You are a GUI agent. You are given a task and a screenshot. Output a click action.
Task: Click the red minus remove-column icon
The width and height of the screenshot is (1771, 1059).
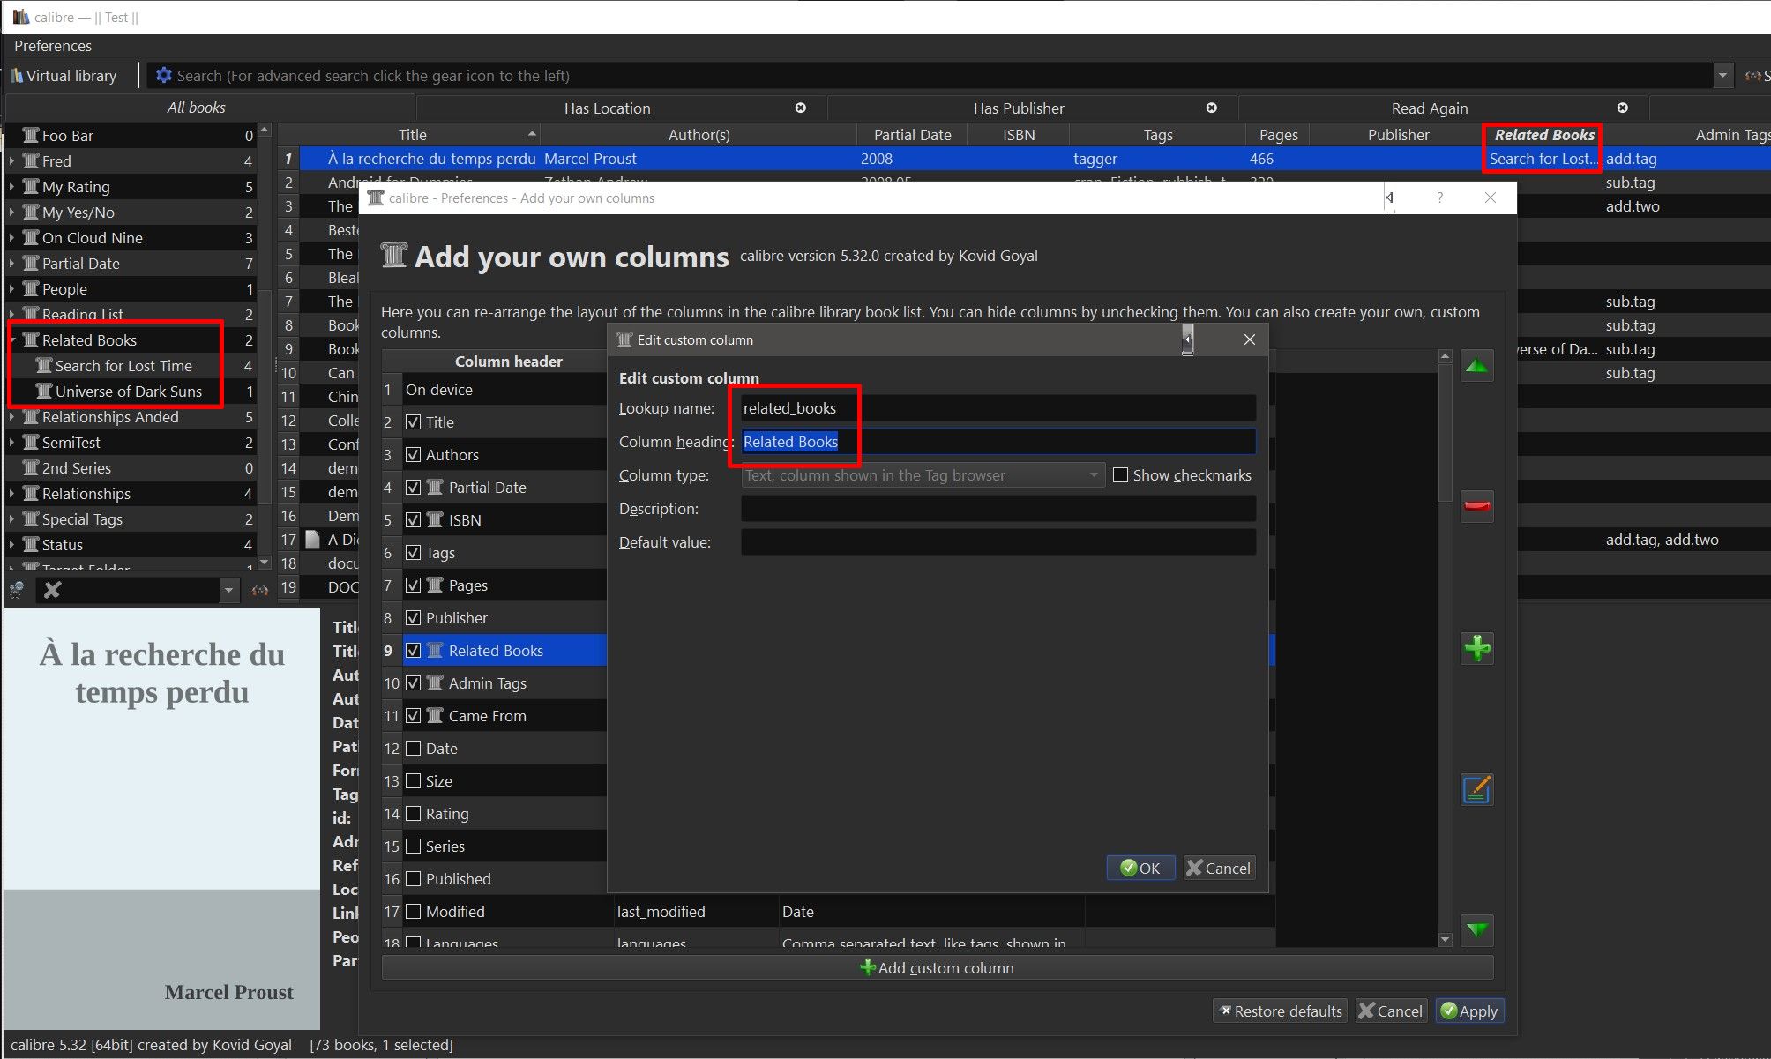click(x=1476, y=506)
